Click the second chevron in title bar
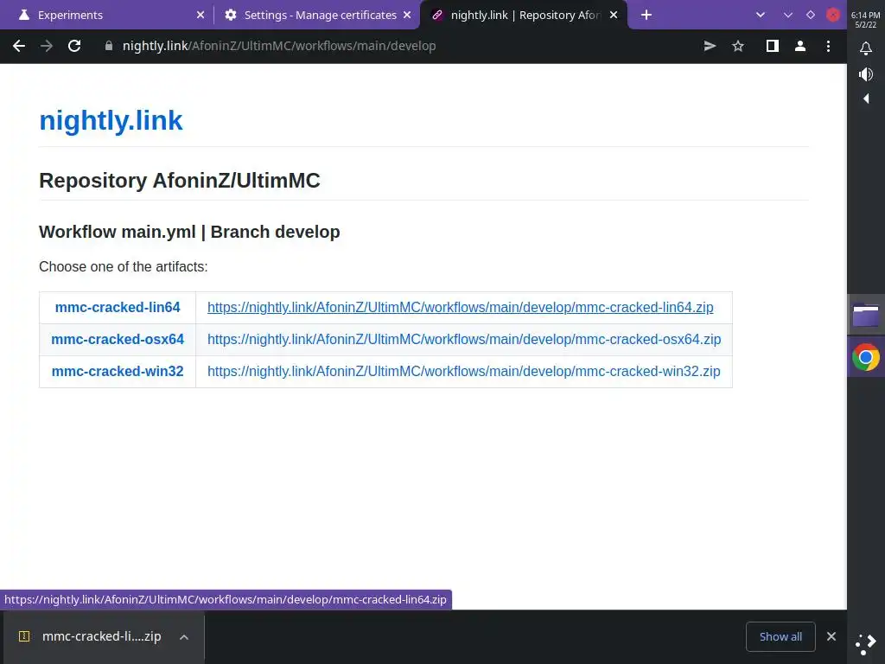885x664 pixels. point(788,16)
